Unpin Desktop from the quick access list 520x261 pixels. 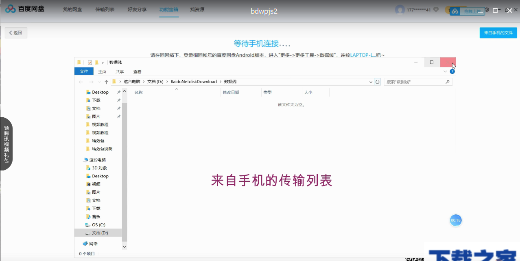tap(119, 92)
